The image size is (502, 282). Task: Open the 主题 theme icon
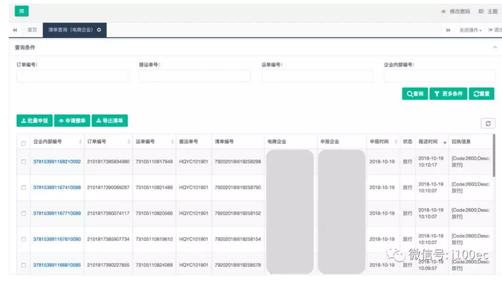482,12
